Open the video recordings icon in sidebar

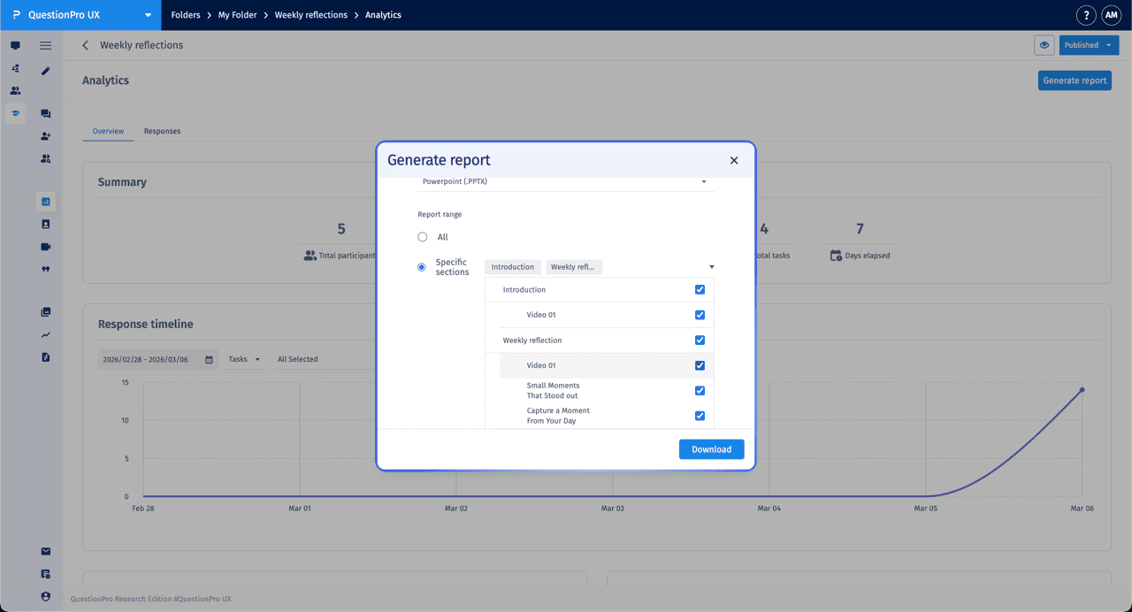click(x=46, y=247)
